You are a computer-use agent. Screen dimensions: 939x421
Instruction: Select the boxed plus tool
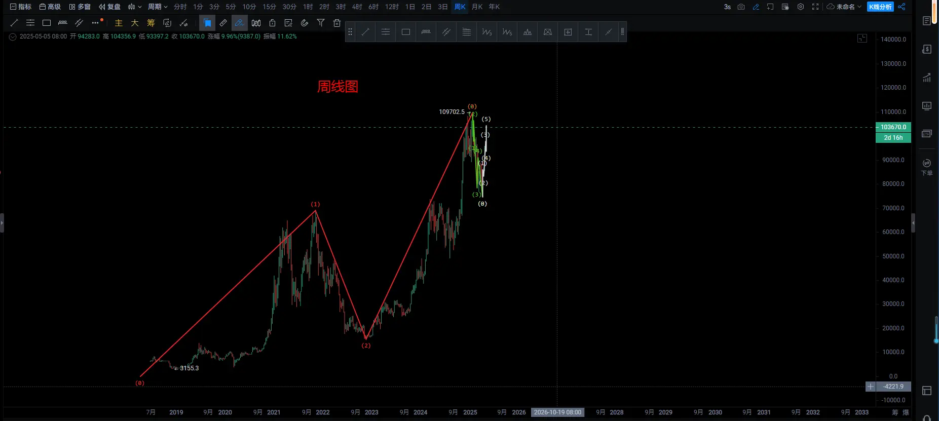[568, 32]
